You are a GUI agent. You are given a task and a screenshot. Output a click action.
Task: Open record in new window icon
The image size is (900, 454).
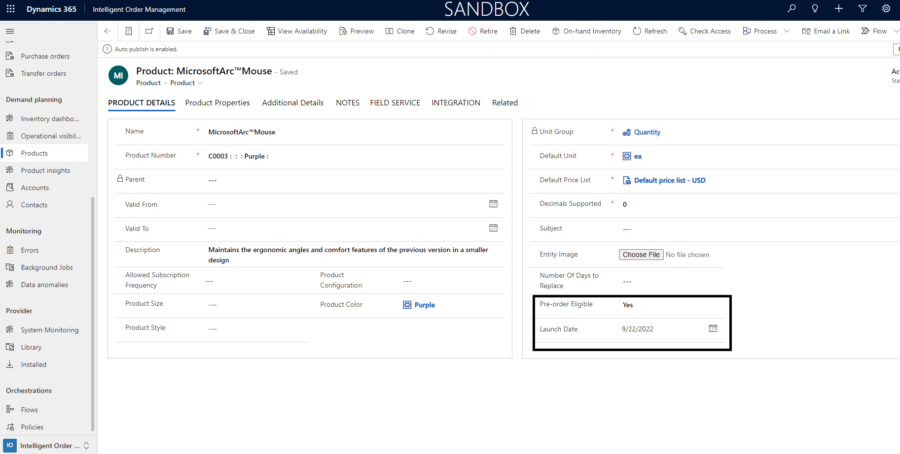click(x=149, y=31)
